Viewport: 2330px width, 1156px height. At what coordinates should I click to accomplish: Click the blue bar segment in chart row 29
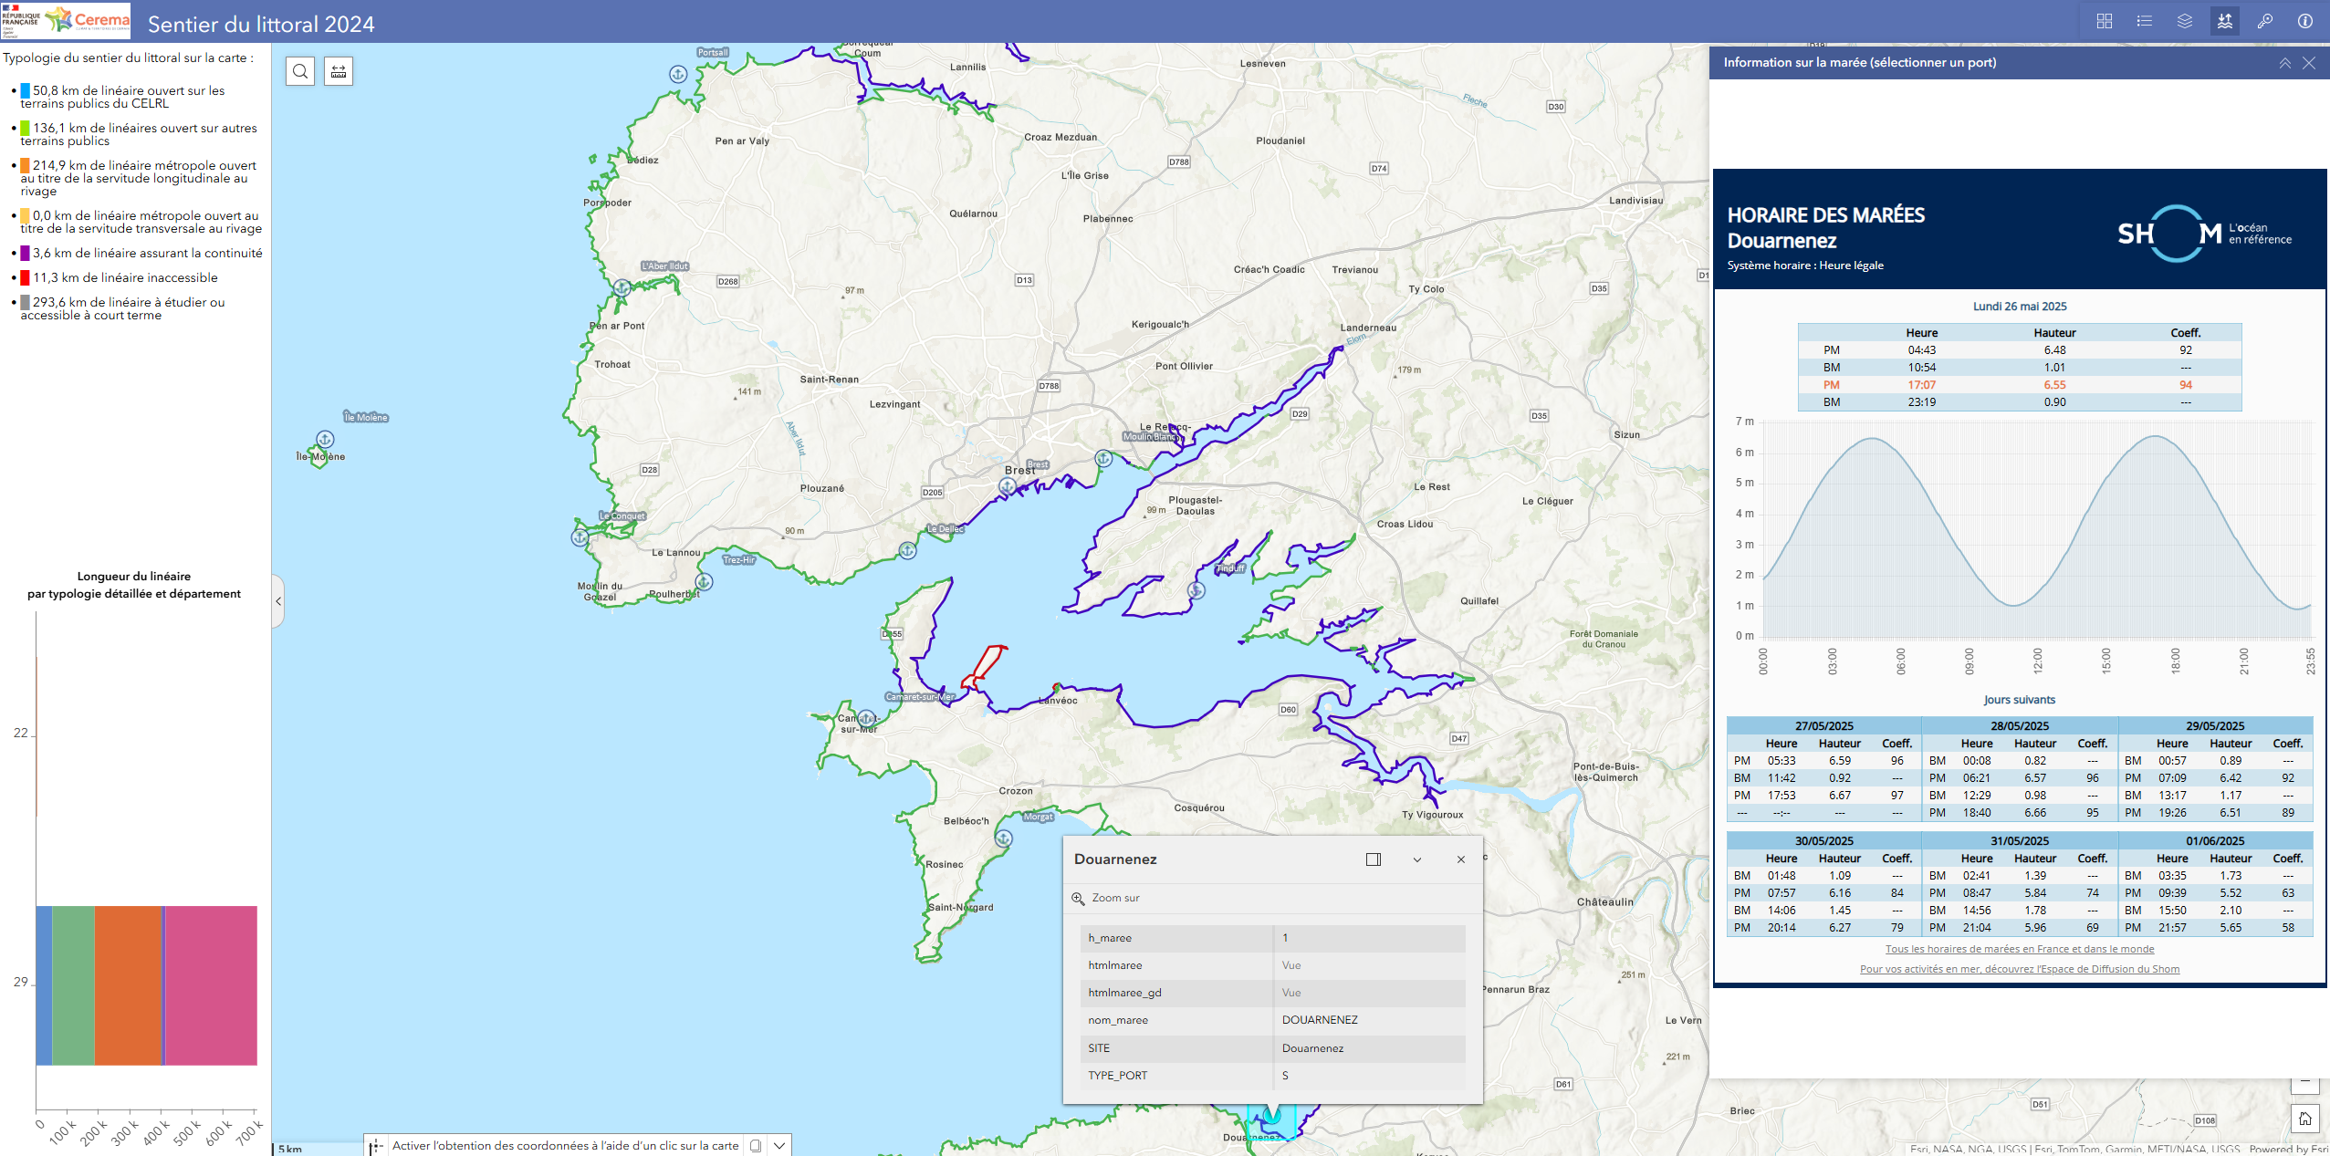pyautogui.click(x=44, y=985)
